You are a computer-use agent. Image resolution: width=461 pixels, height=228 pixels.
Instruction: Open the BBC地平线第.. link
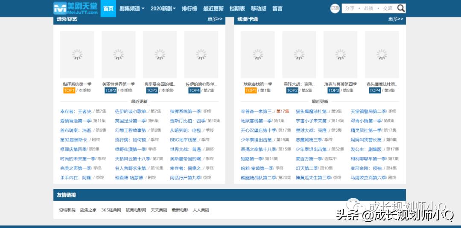[x=185, y=140]
